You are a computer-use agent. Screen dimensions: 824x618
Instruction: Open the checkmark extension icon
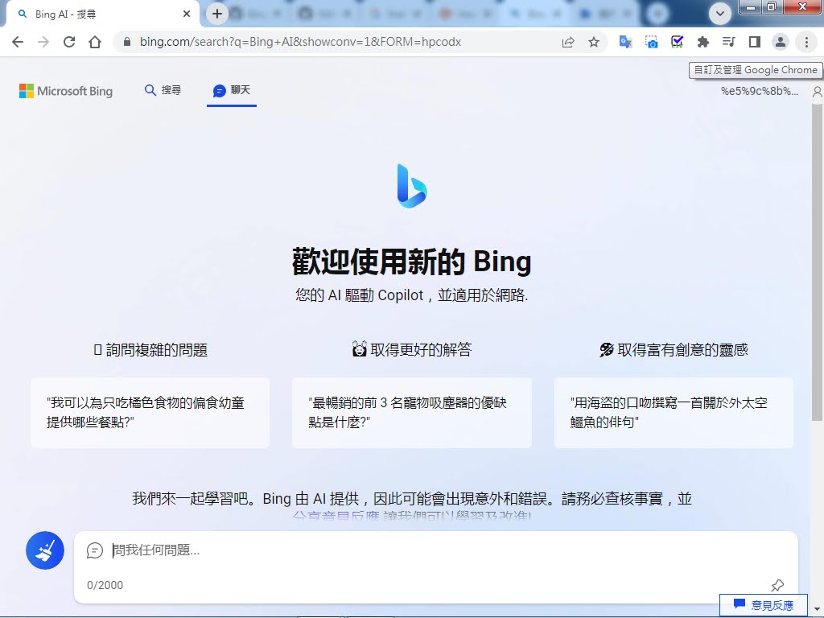[x=677, y=42]
